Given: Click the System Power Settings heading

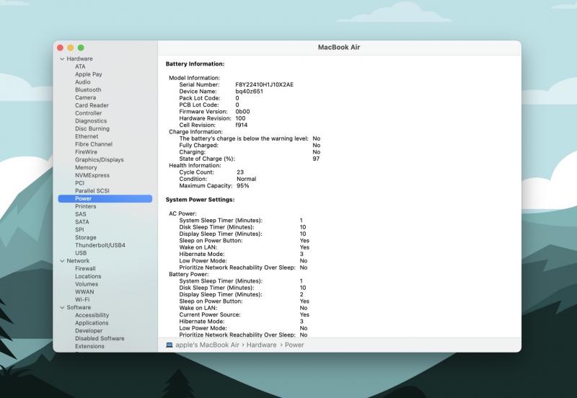Looking at the screenshot, I should point(201,200).
